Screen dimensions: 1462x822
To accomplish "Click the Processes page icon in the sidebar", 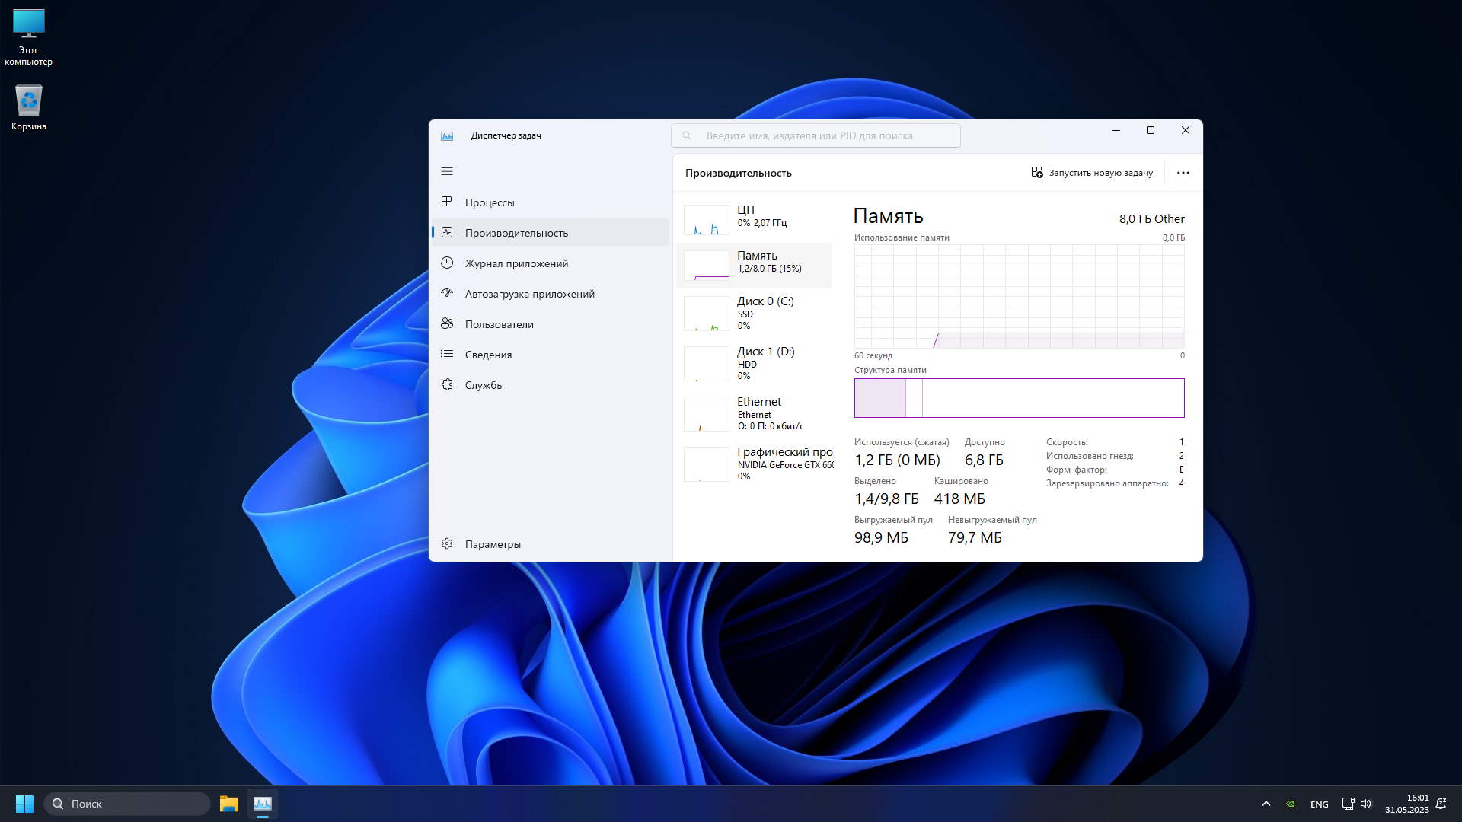I will [447, 202].
